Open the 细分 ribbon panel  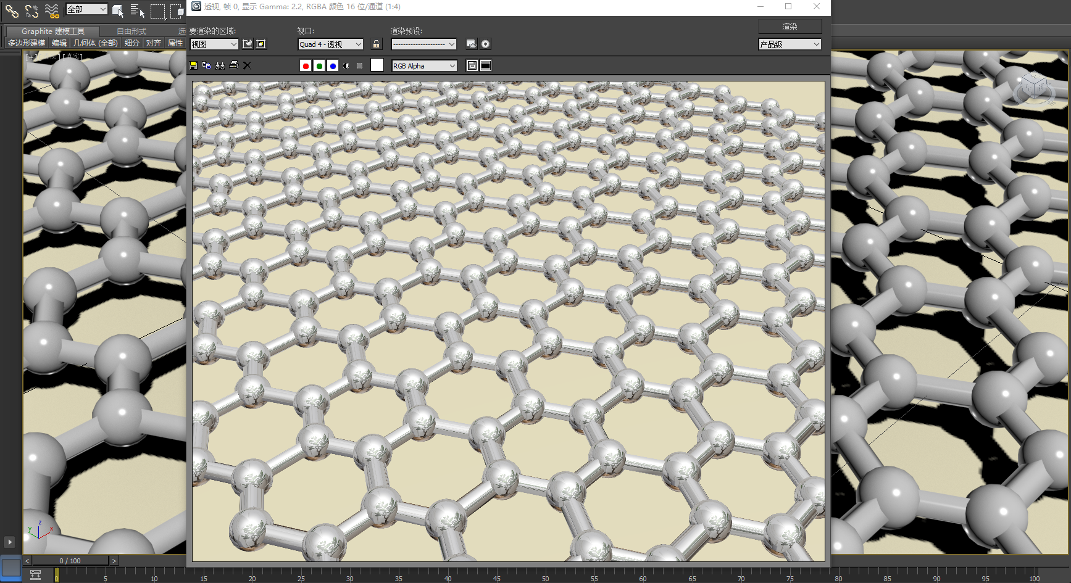coord(132,43)
